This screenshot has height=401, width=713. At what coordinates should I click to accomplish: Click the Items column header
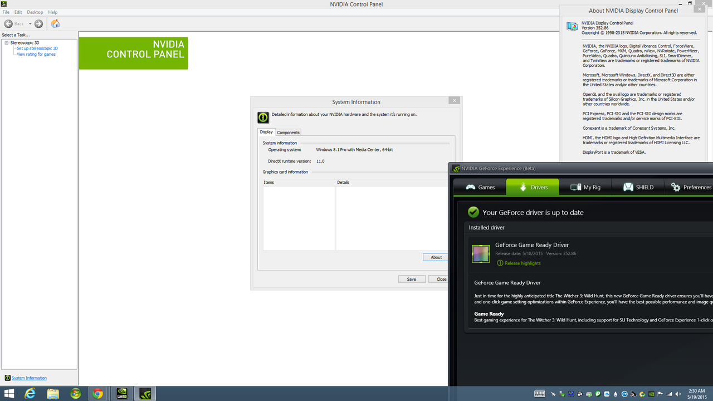[299, 182]
